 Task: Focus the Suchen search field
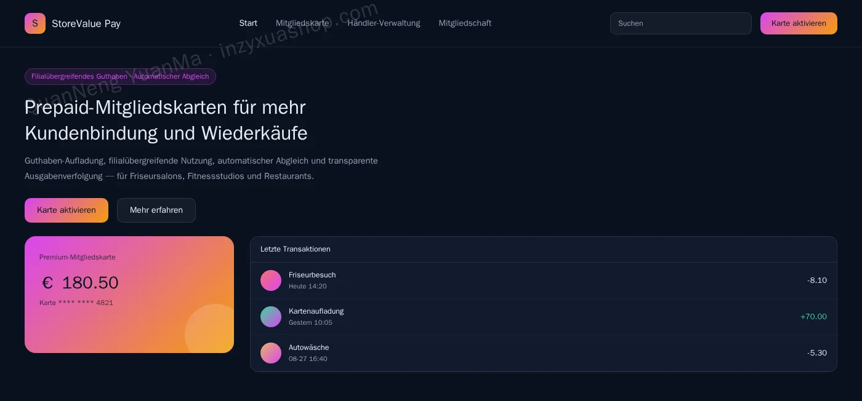pos(681,23)
